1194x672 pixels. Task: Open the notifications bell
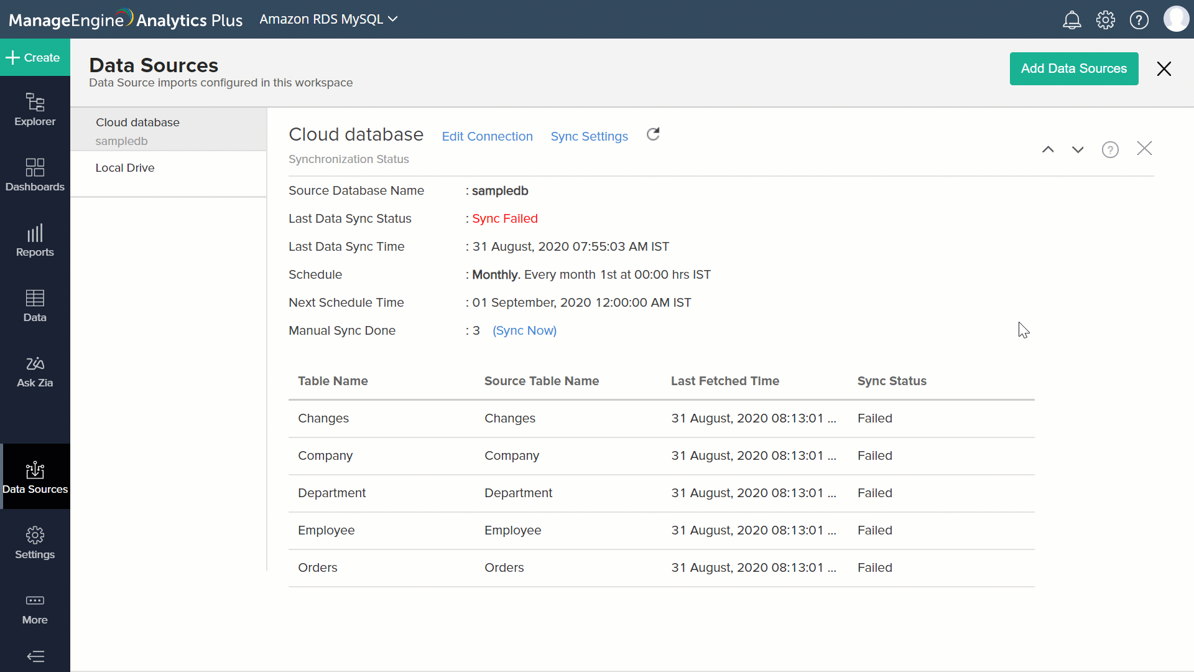[1071, 20]
